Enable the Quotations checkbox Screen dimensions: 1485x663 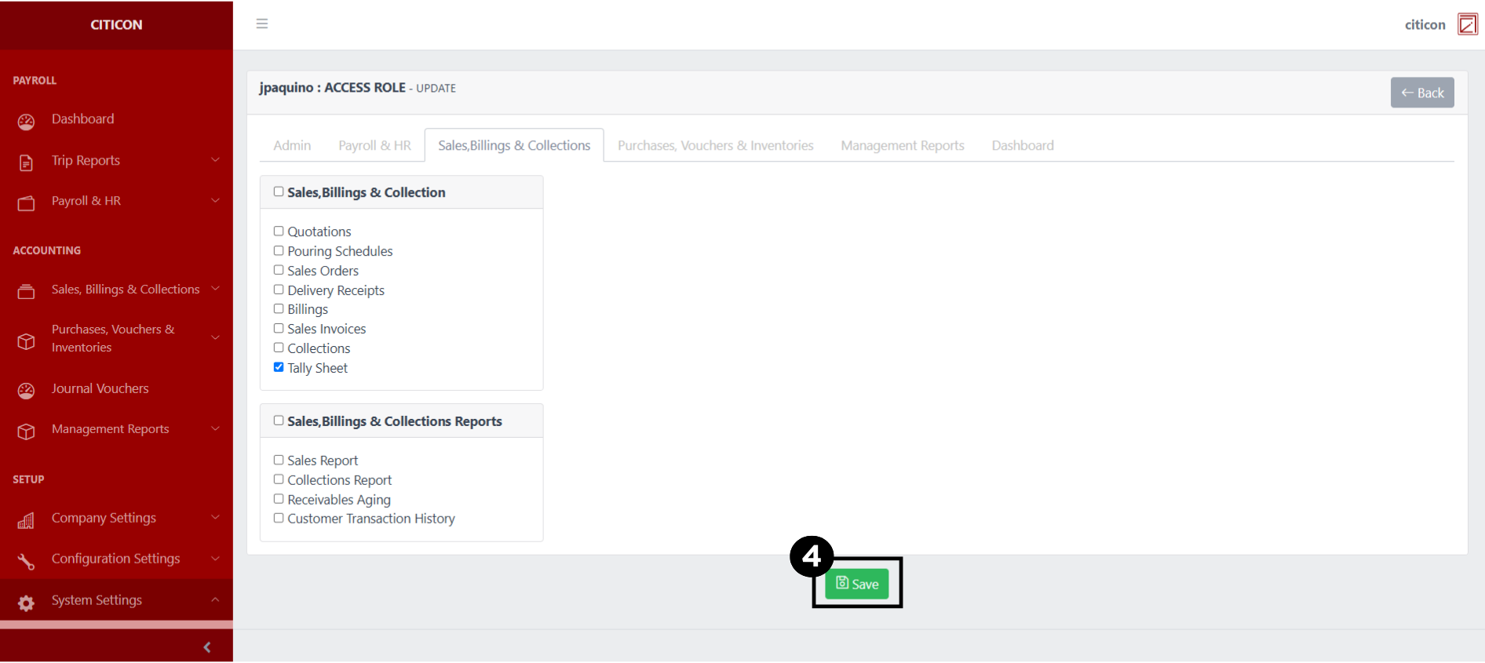(x=279, y=231)
